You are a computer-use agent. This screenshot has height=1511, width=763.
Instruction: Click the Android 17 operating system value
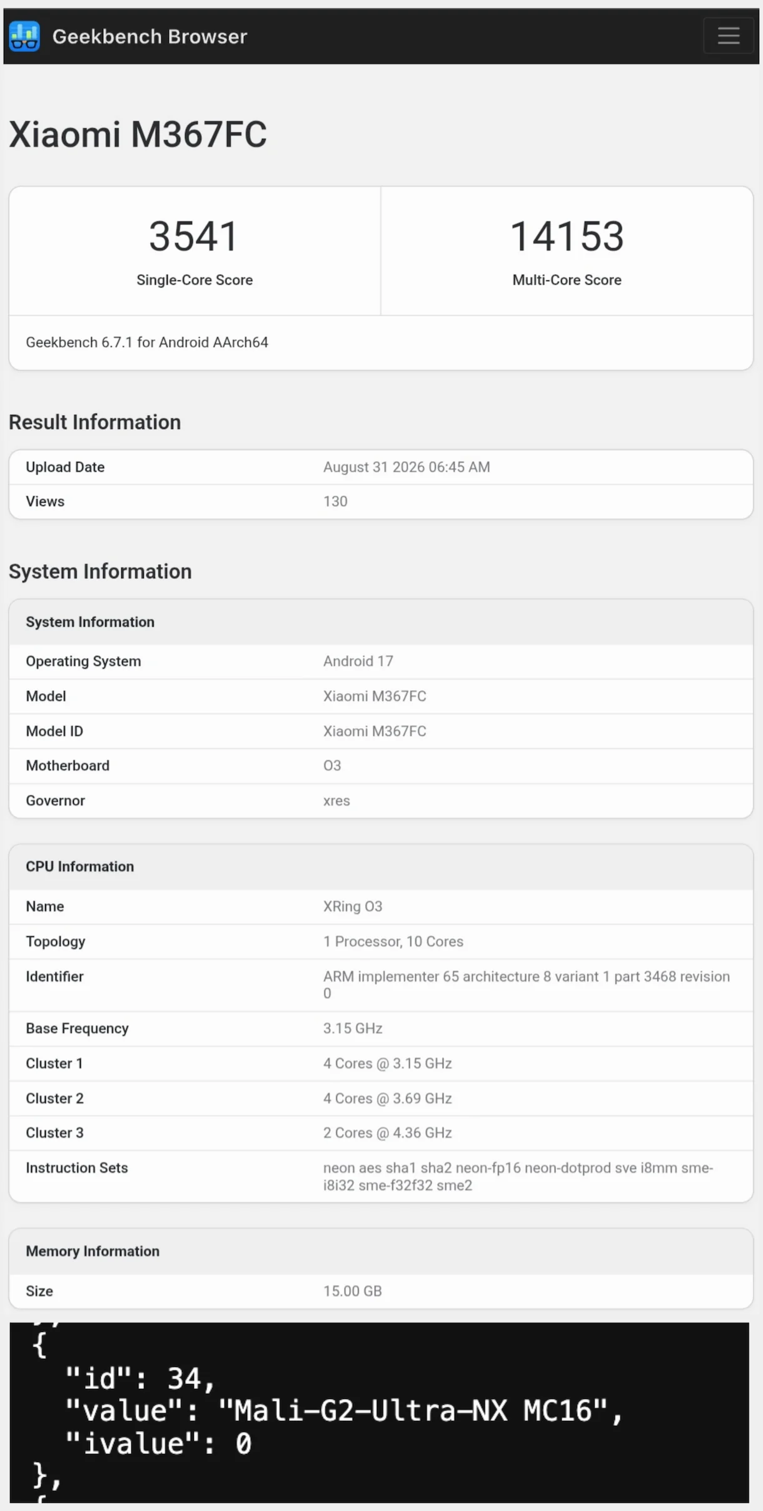click(358, 661)
